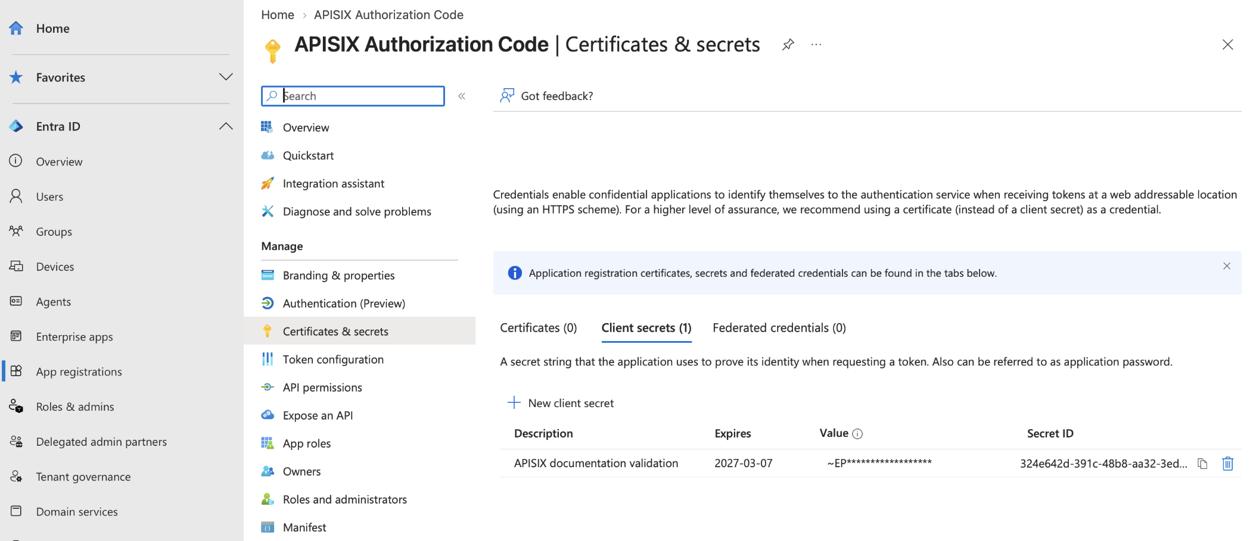Click the Value column info icon
The width and height of the screenshot is (1250, 541).
pos(857,434)
